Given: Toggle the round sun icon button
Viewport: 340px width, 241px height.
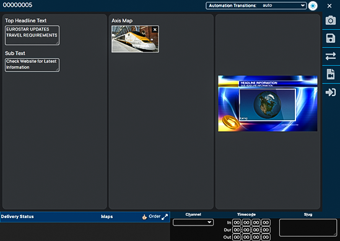Looking at the screenshot, I should tap(313, 6).
